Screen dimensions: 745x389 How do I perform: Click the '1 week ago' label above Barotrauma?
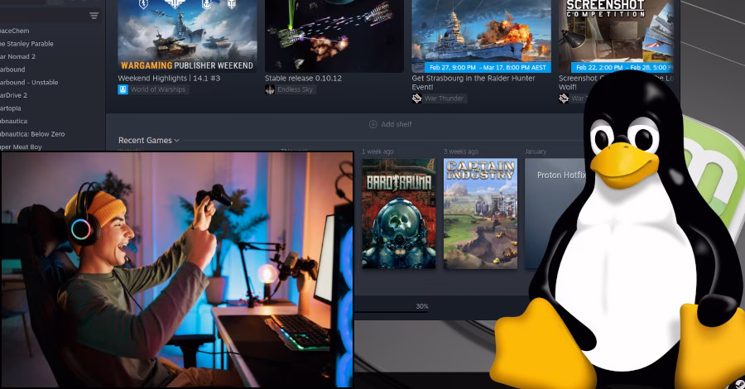(x=377, y=151)
